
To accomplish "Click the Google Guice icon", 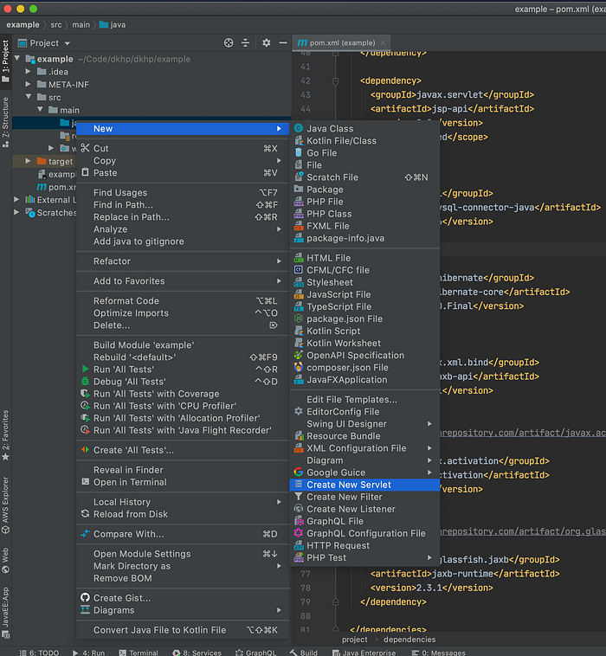I will (x=299, y=472).
